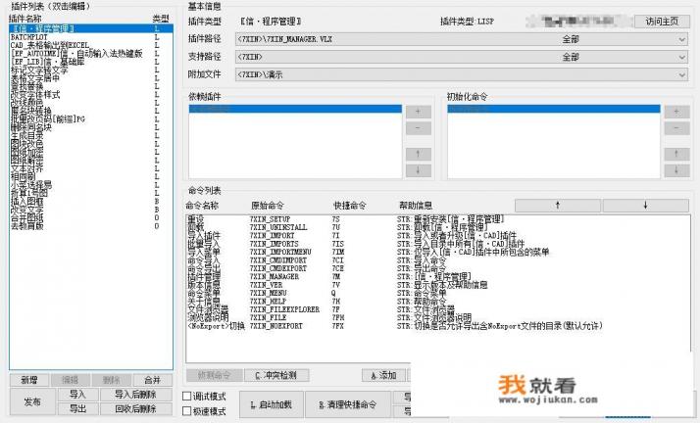Select 改变字体样式 in the plugin list
The width and height of the screenshot is (700, 423).
tap(91, 95)
